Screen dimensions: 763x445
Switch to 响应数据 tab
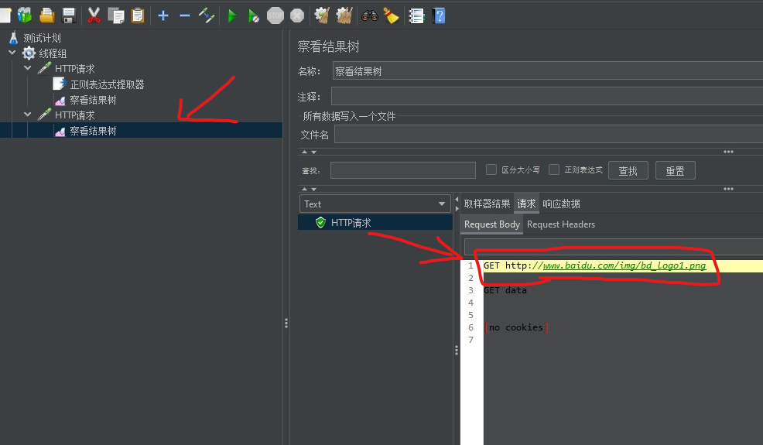(x=561, y=204)
